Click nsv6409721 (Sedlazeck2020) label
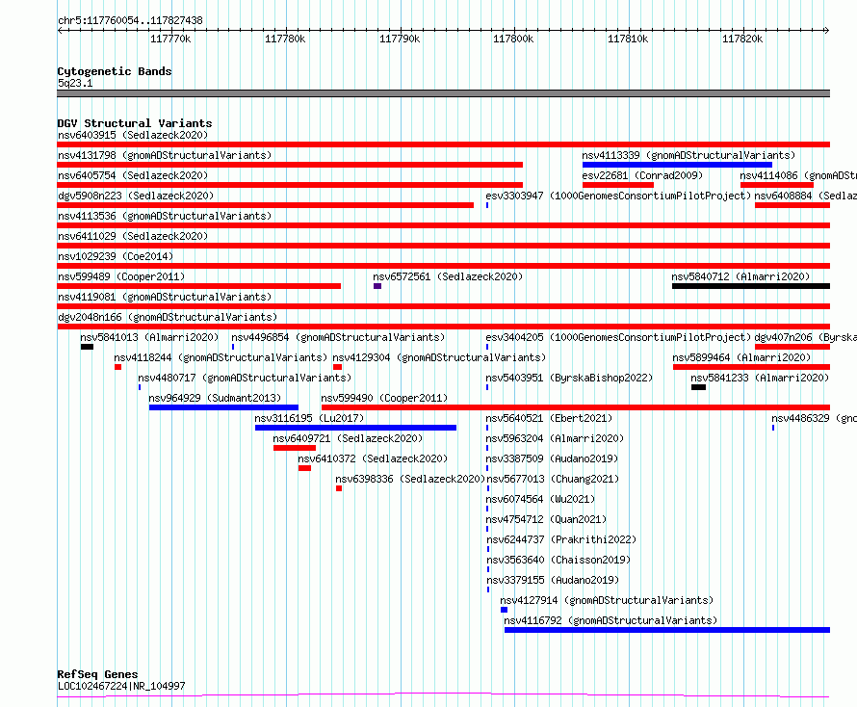 348,438
